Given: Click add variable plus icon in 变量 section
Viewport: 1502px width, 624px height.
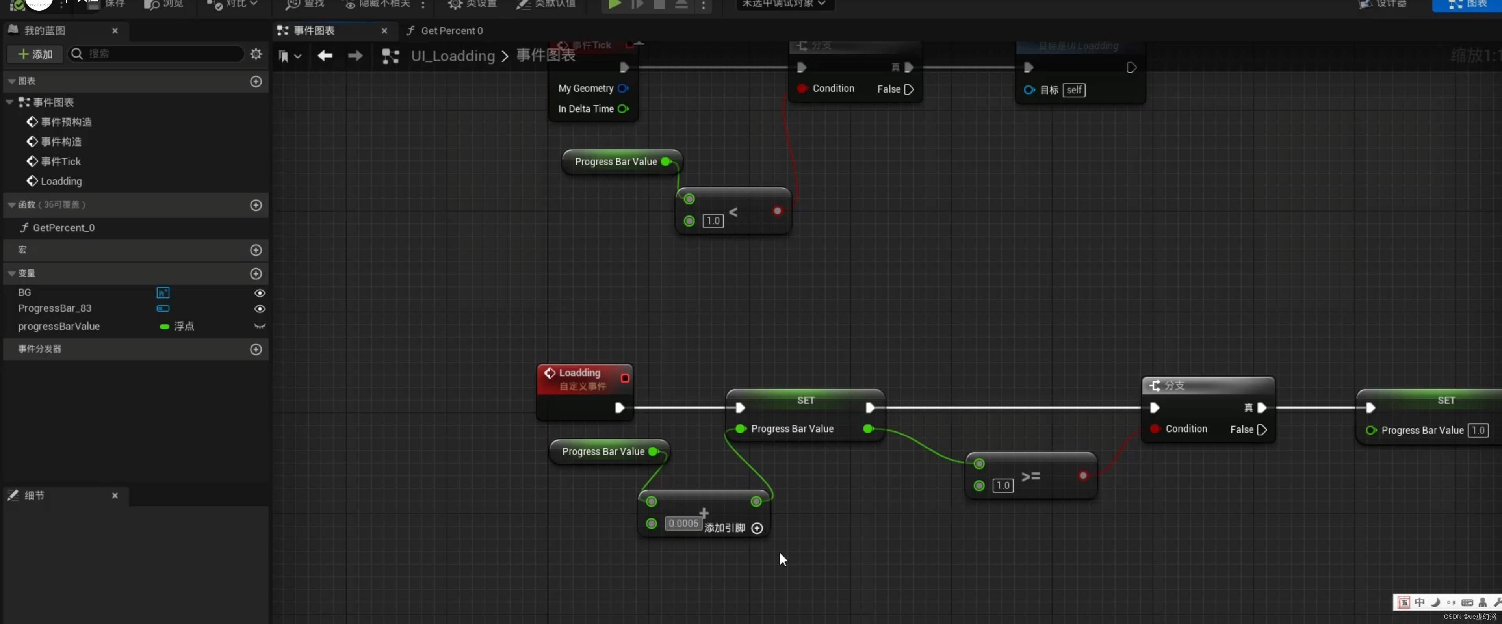Looking at the screenshot, I should pos(256,273).
